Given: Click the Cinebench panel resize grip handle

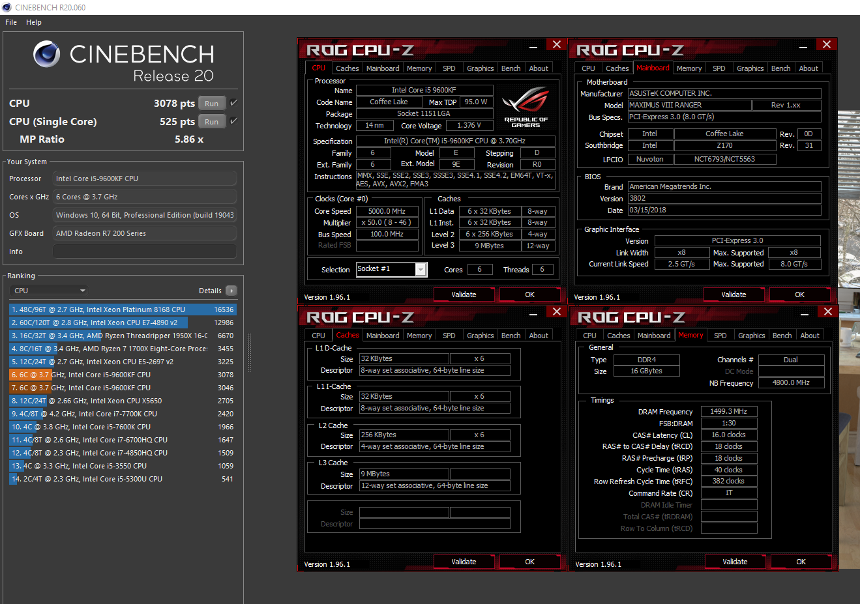Looking at the screenshot, I should [249, 353].
